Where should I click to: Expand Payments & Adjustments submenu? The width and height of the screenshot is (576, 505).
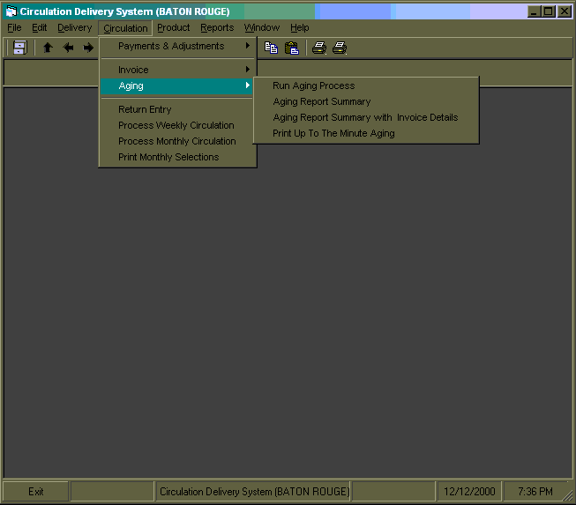click(177, 46)
